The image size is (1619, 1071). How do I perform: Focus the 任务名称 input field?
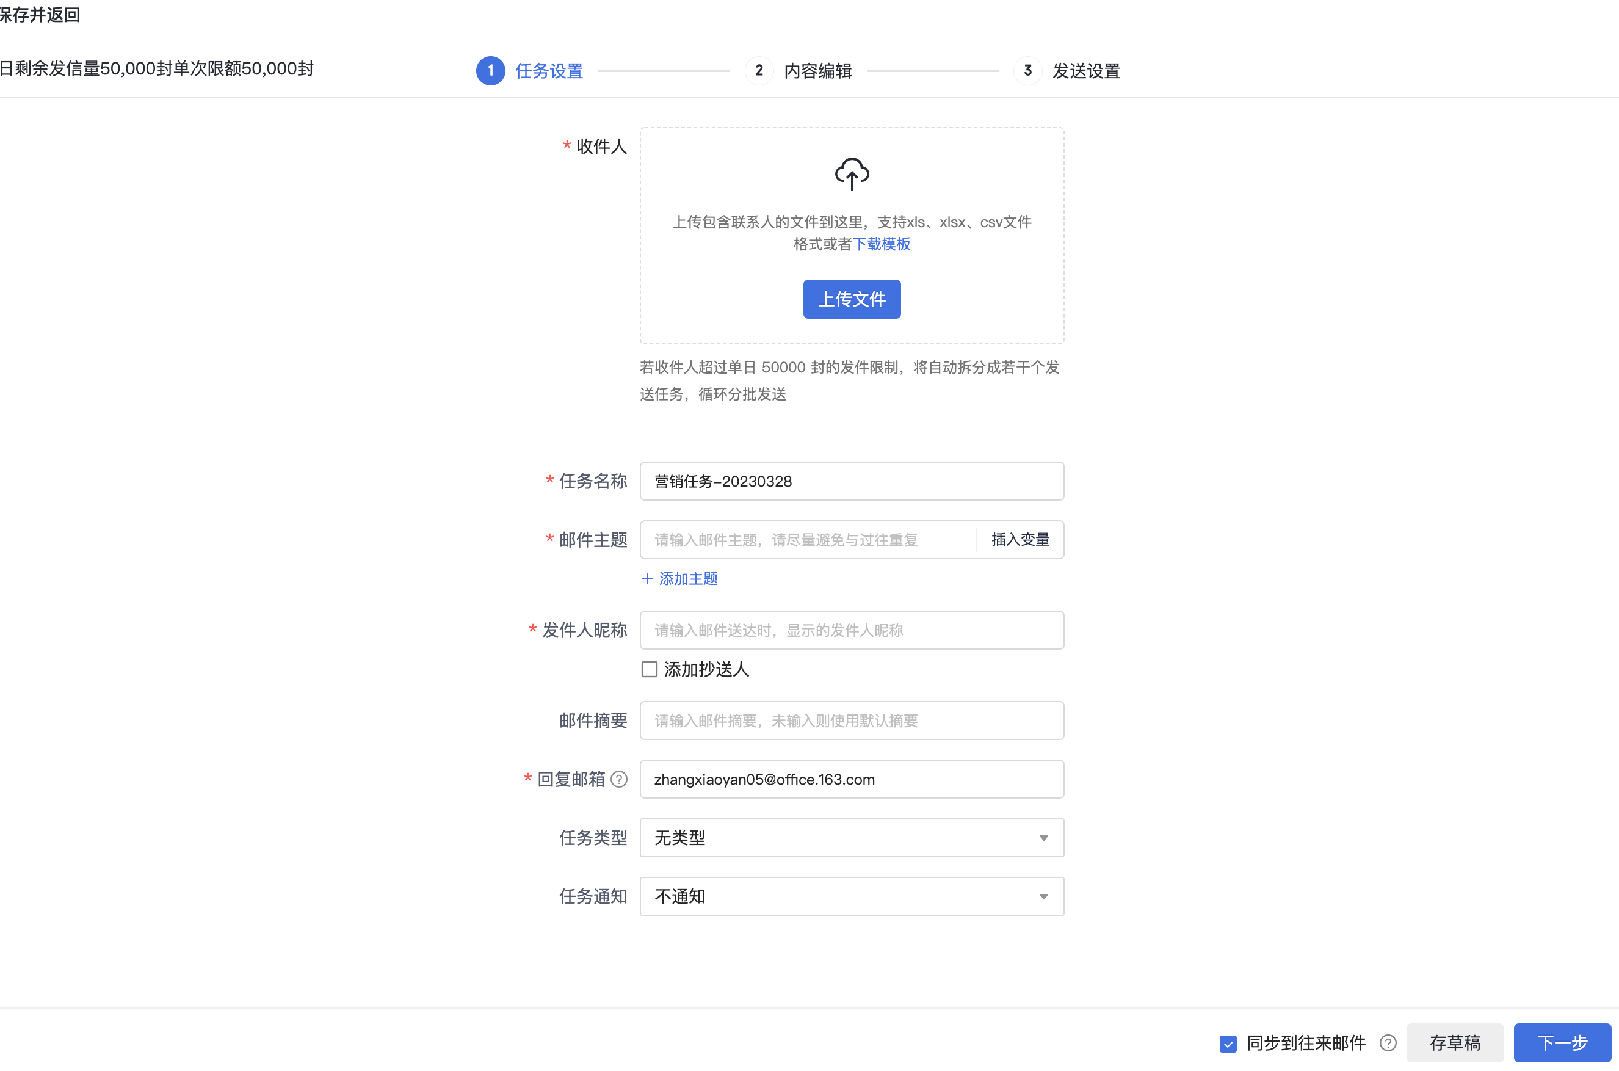[x=852, y=481]
